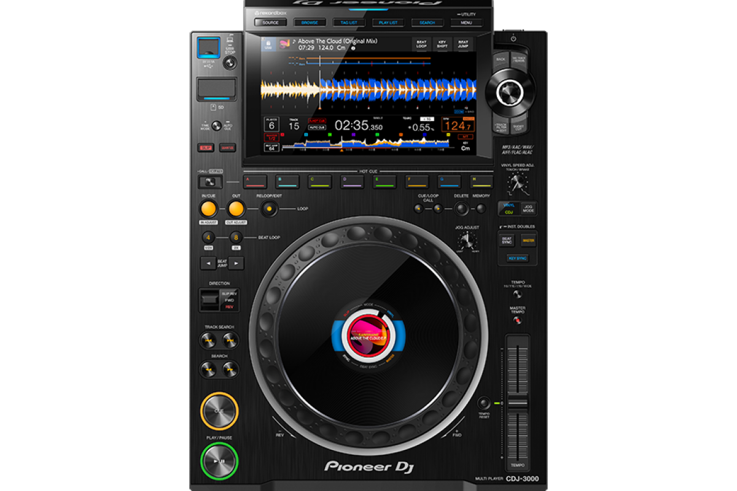Screen dimensions: 737x491
Task: Trigger Hot Cue G pad
Action: tap(450, 181)
